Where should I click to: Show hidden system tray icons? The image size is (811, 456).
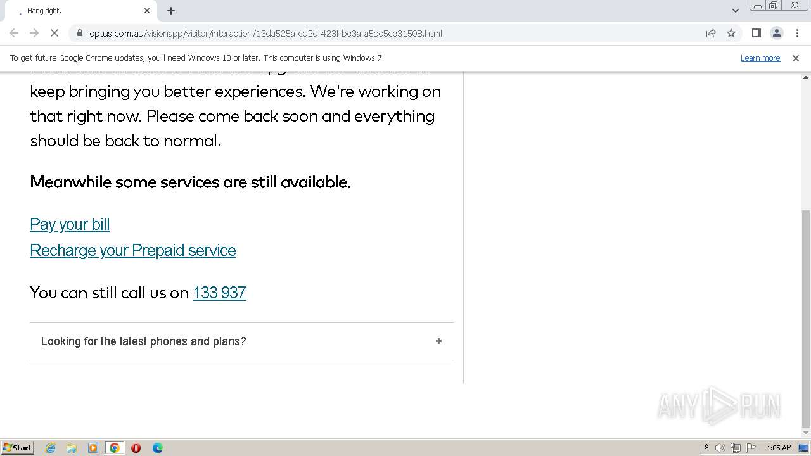coord(706,448)
